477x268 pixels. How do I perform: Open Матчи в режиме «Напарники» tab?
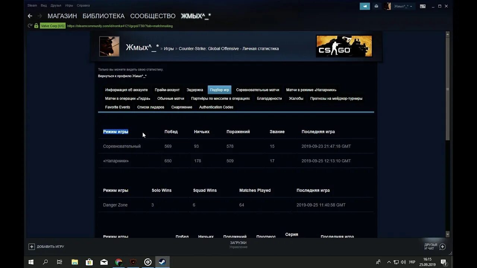[x=311, y=90]
